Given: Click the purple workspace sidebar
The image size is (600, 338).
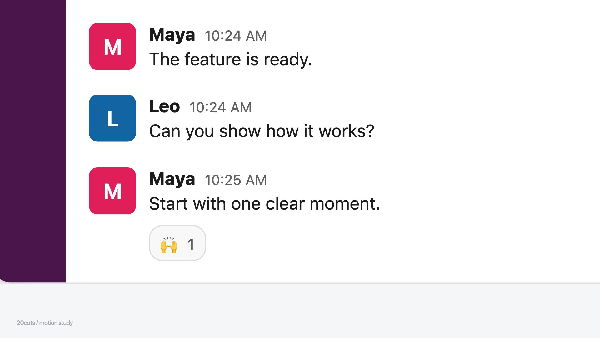Looking at the screenshot, I should click(x=33, y=141).
